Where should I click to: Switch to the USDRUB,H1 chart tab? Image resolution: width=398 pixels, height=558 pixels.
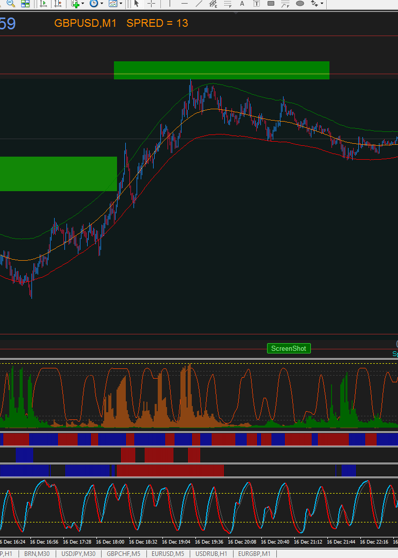(211, 554)
